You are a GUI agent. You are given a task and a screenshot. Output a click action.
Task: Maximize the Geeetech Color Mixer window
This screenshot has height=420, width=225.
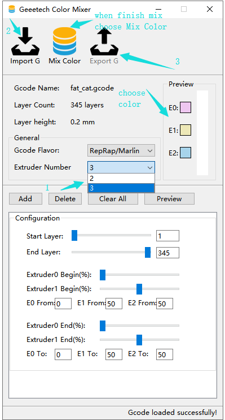click(184, 10)
